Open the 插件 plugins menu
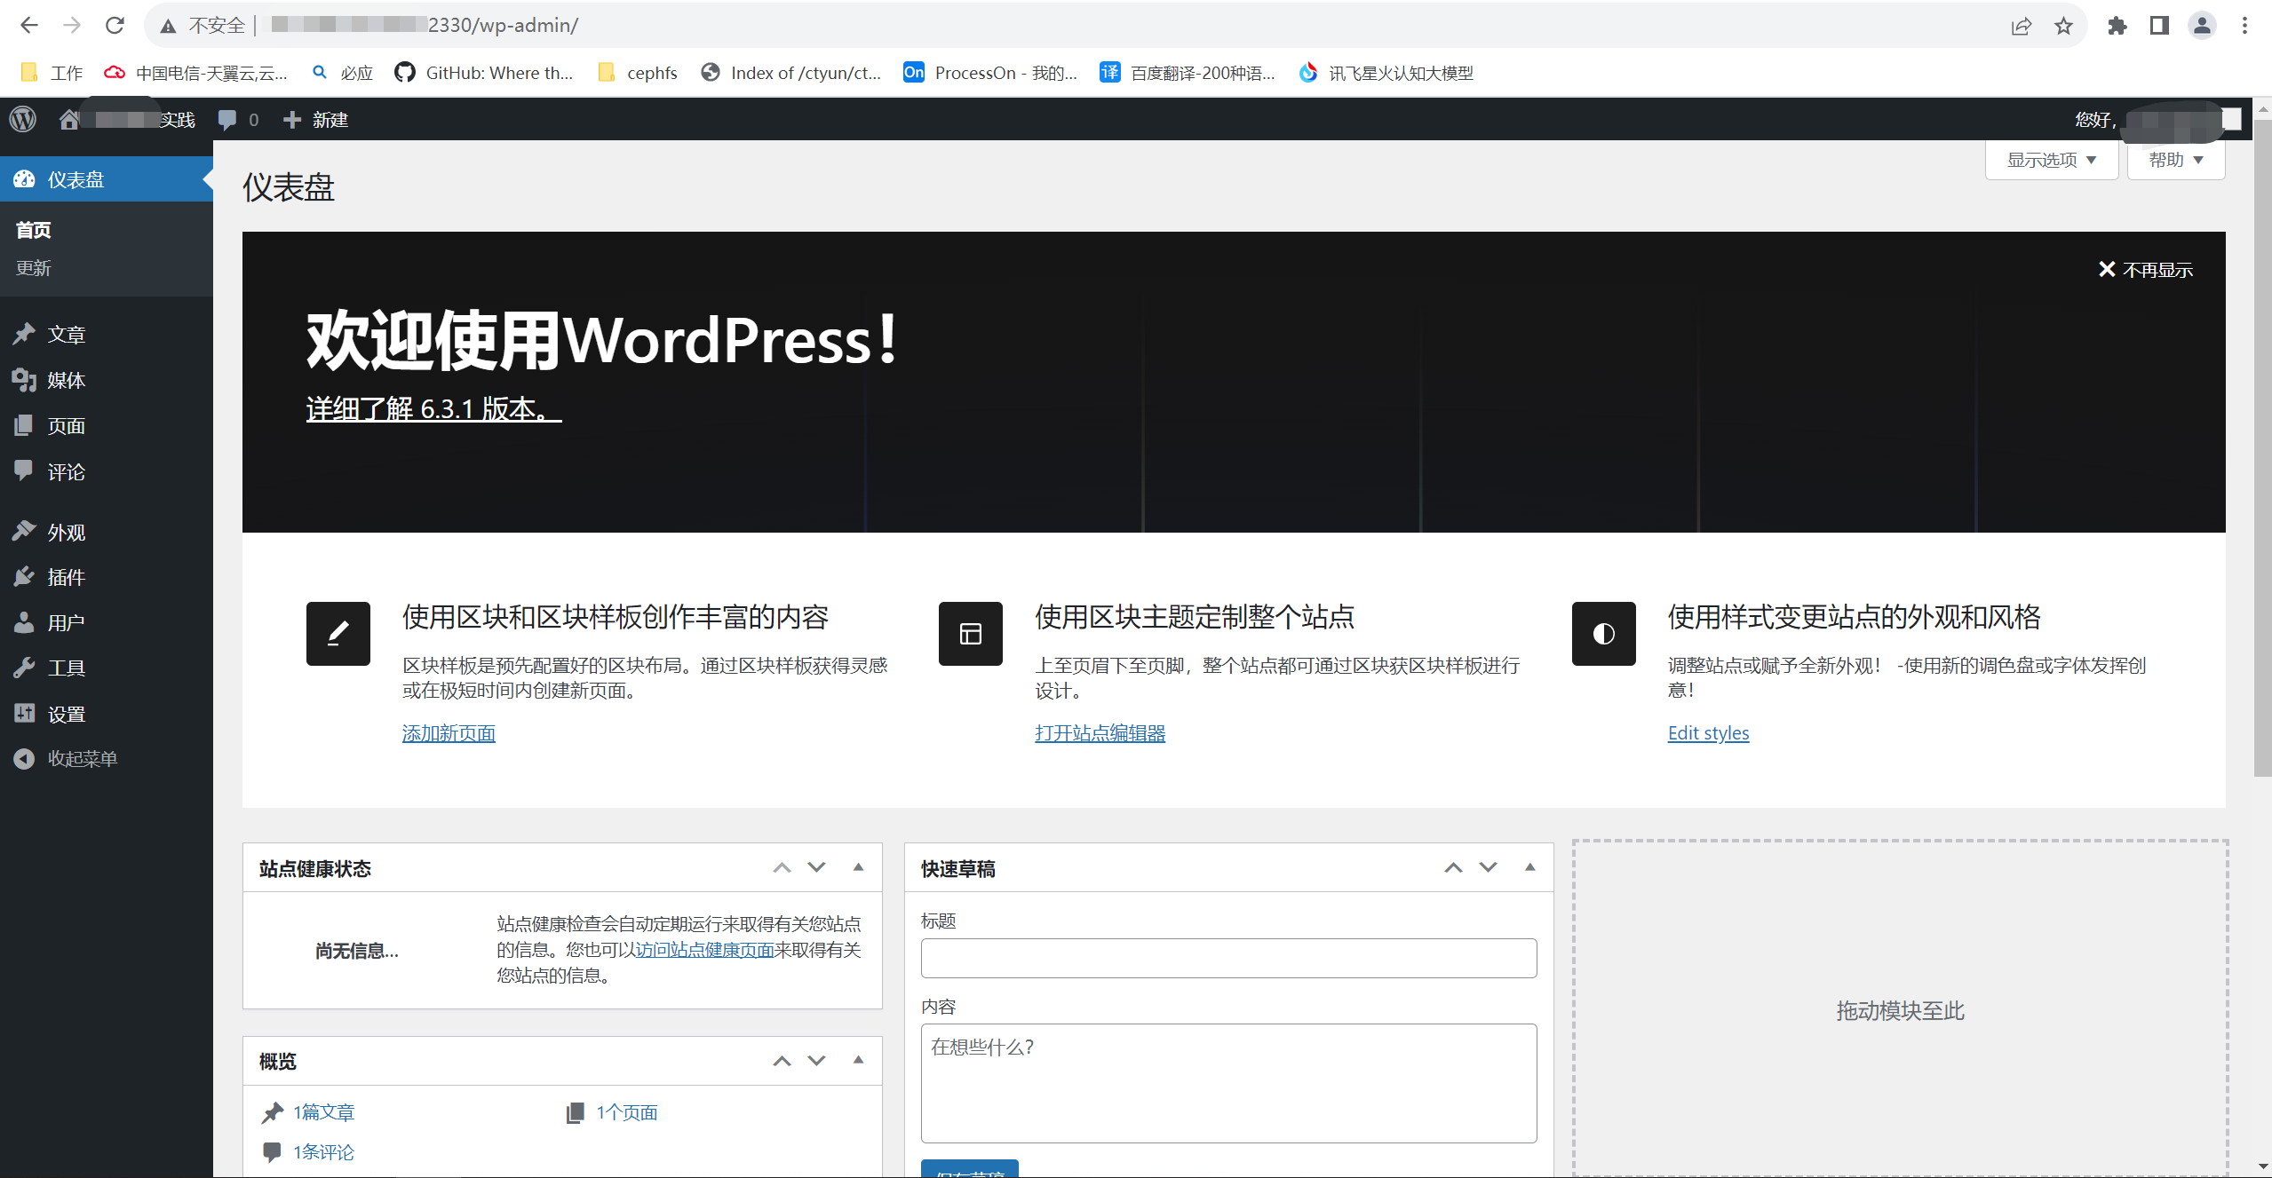The width and height of the screenshot is (2272, 1178). (x=66, y=577)
